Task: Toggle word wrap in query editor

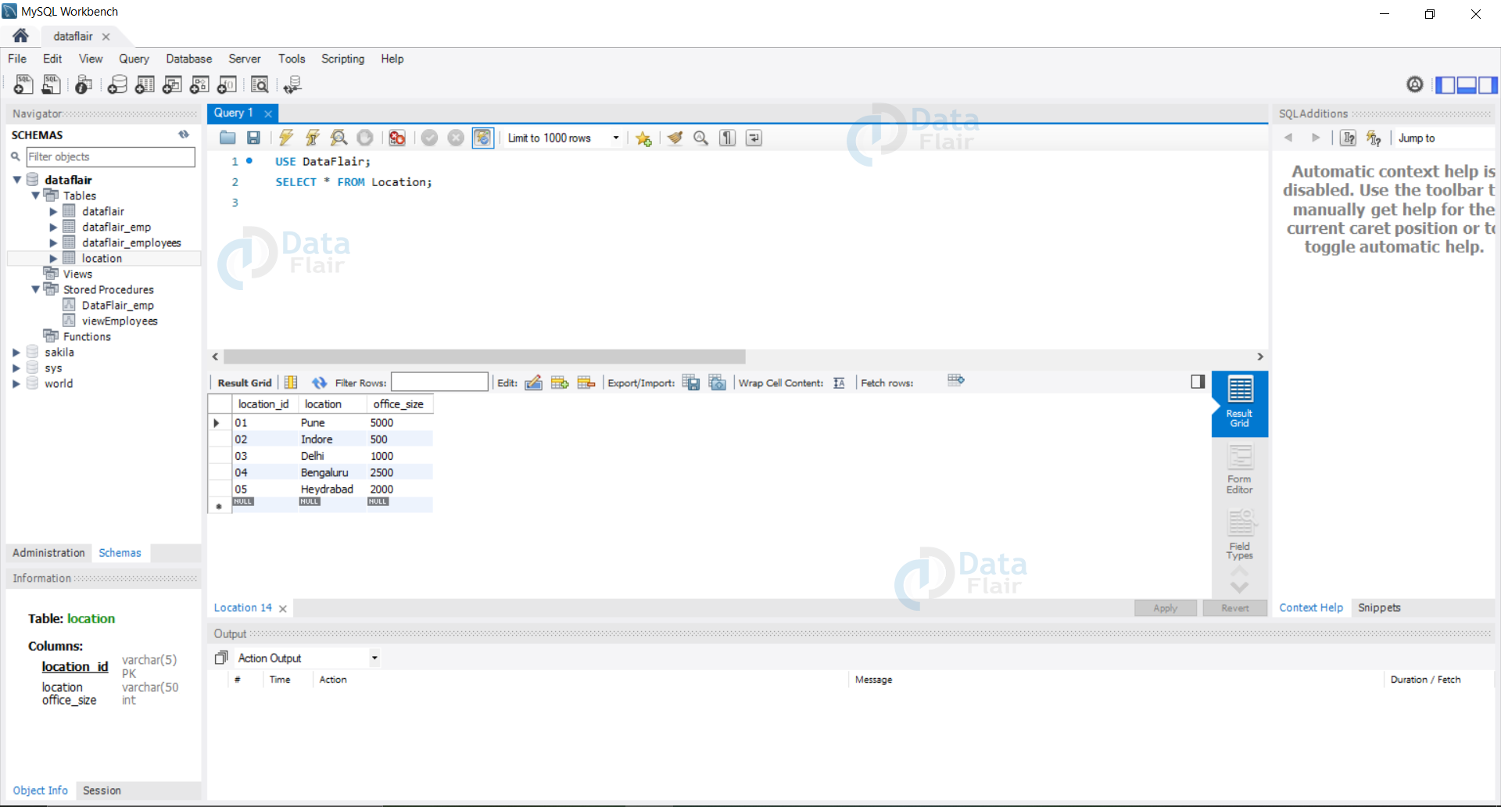Action: click(754, 138)
